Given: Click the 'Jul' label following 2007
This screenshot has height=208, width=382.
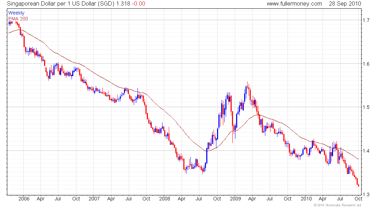Looking at the screenshot, I should coord(128,199).
